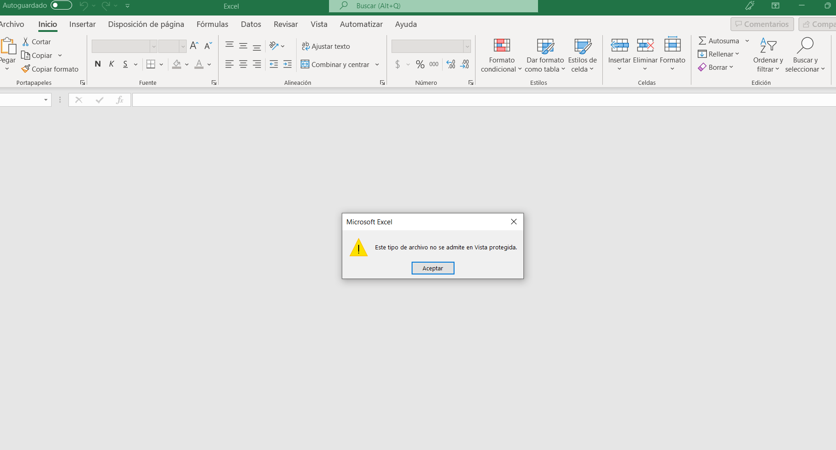
Task: Decrease font size with the smaller A icon
Action: 208,46
